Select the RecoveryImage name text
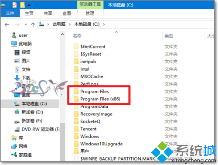Screen dimensions: 218x165 [x=96, y=114]
